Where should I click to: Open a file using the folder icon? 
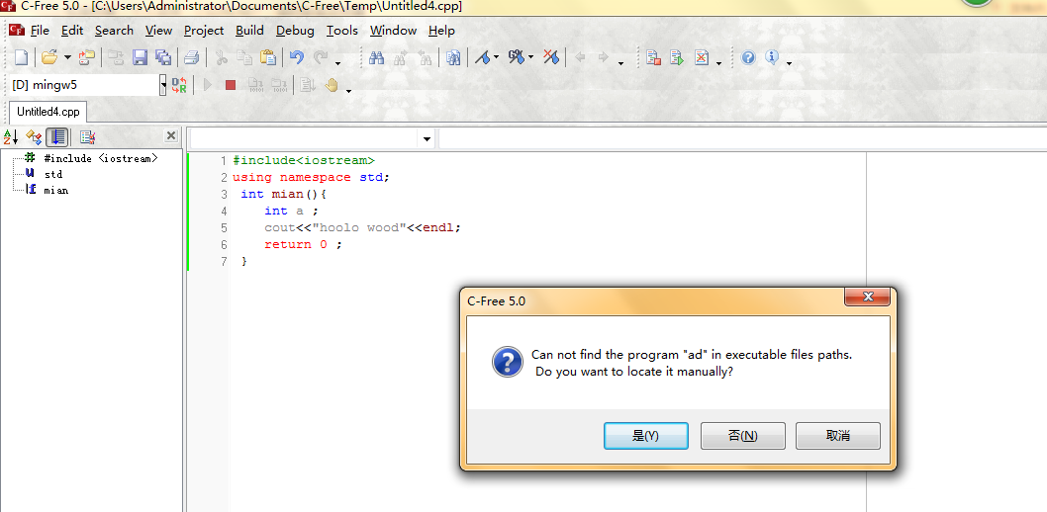48,57
